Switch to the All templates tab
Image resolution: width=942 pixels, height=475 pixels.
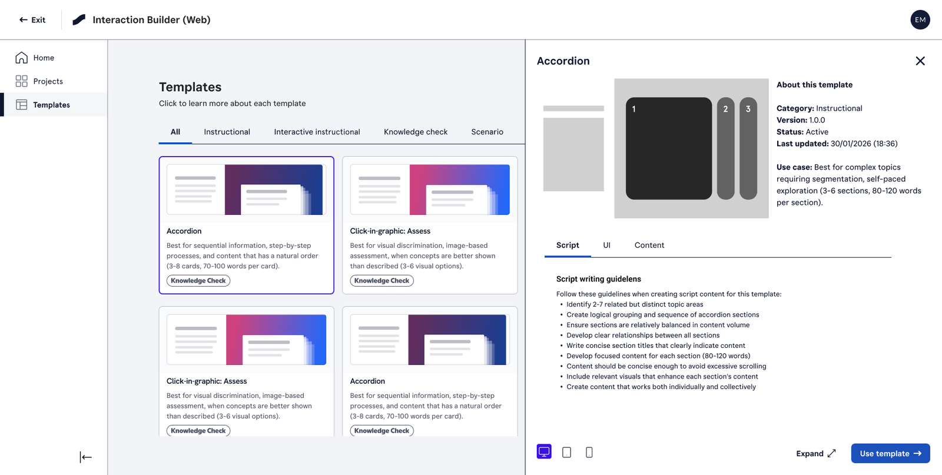pos(175,132)
